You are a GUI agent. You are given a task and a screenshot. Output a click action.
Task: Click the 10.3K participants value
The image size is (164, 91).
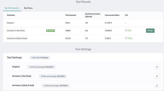(68, 38)
